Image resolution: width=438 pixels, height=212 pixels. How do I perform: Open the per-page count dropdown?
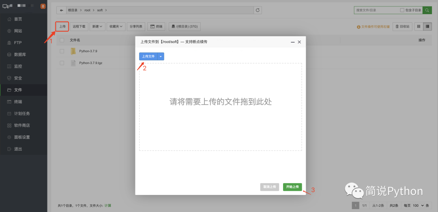[x=418, y=206]
